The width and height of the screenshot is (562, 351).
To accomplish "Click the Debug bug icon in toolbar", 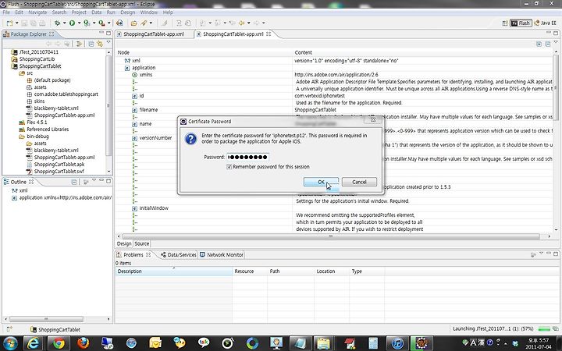I will coord(57,23).
